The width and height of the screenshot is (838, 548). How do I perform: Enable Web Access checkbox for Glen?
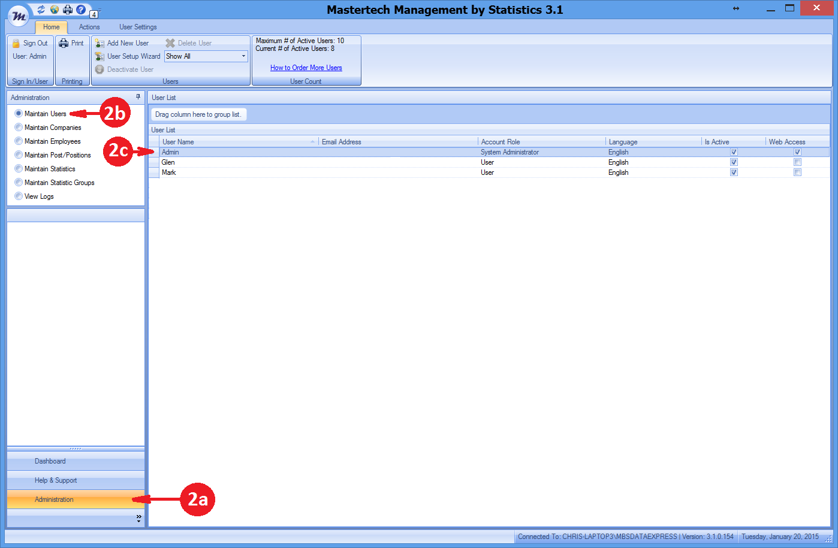tap(797, 162)
